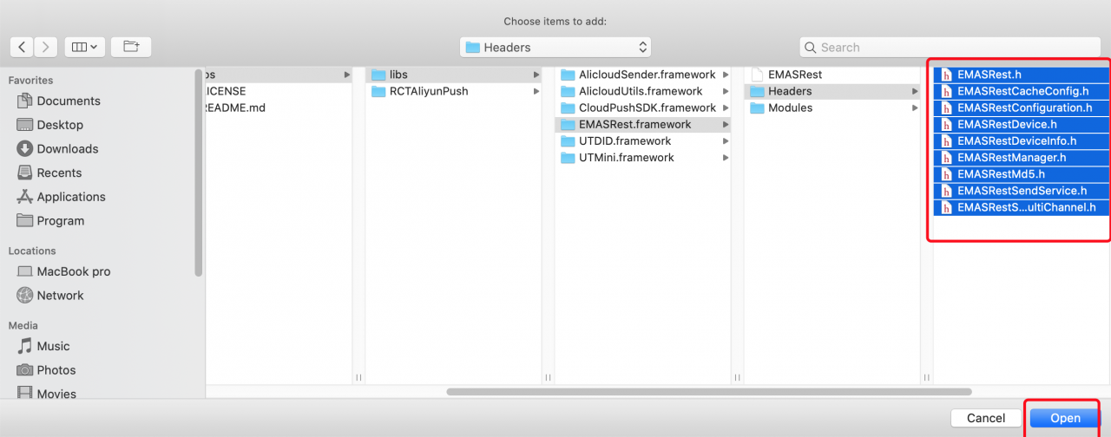This screenshot has width=1111, height=437.
Task: Select UTDID.framework folder
Action: coord(643,140)
